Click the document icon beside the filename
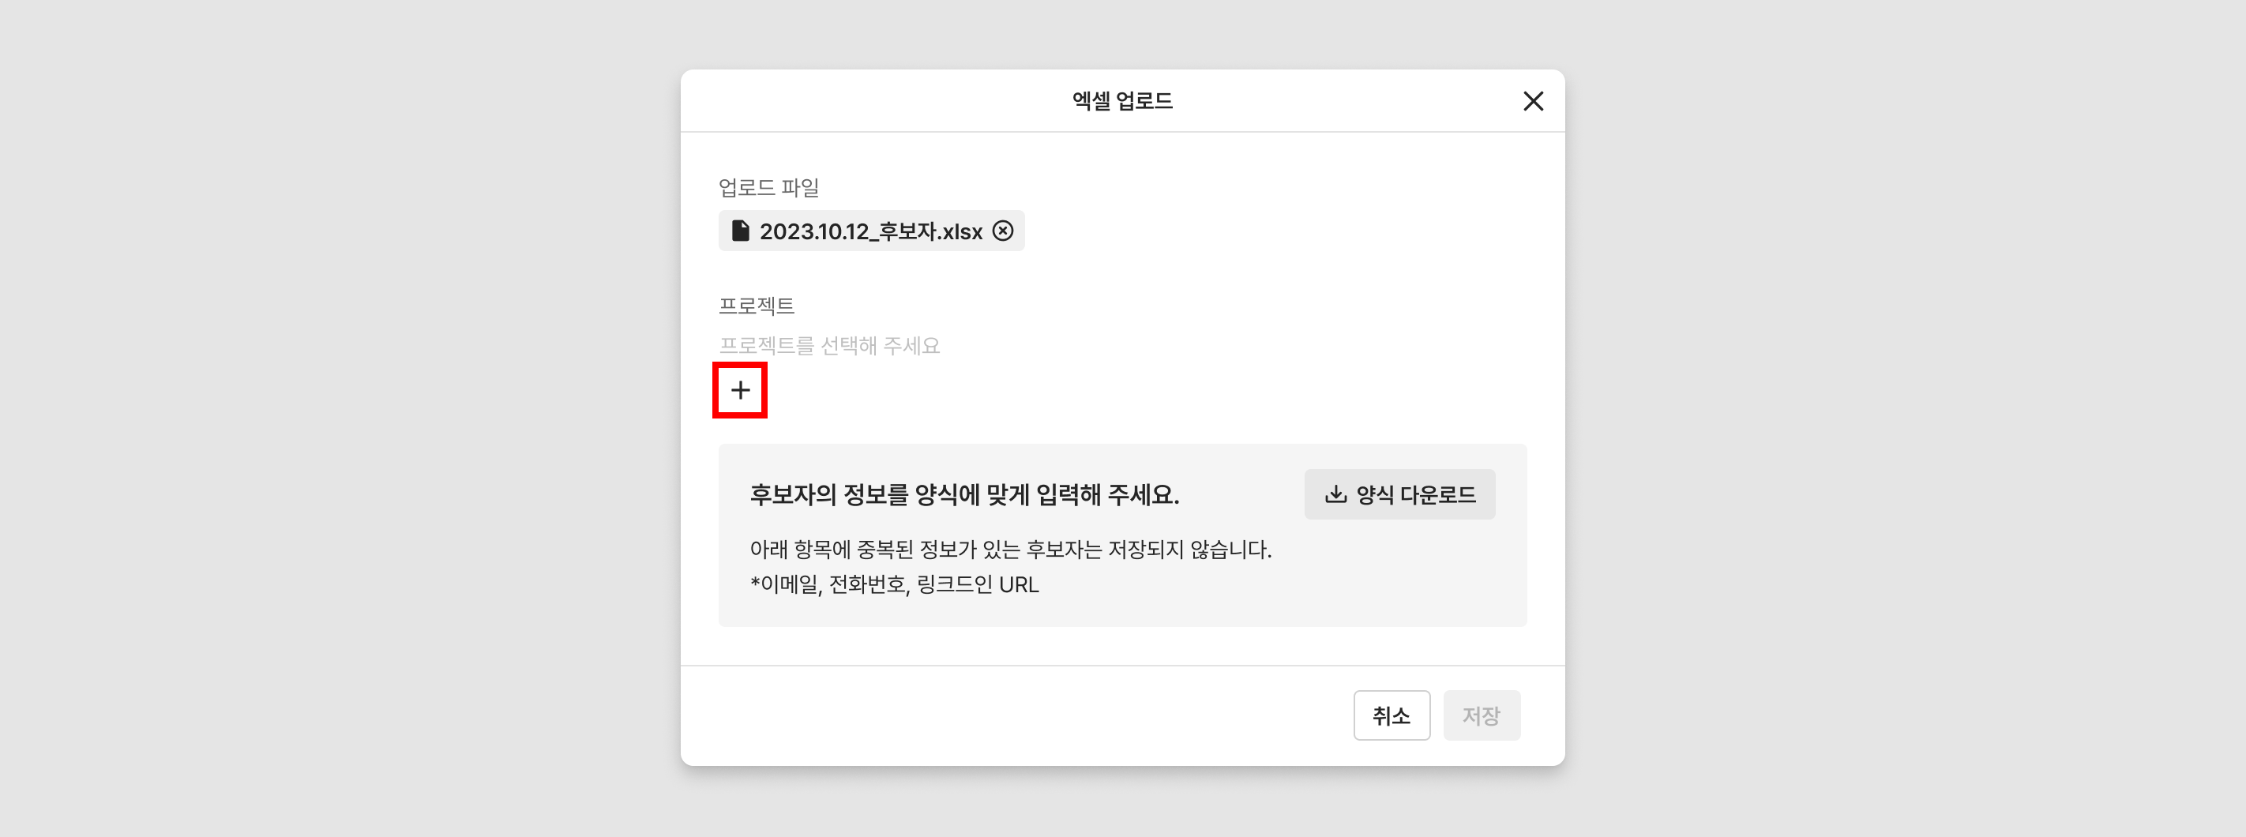 pyautogui.click(x=740, y=231)
